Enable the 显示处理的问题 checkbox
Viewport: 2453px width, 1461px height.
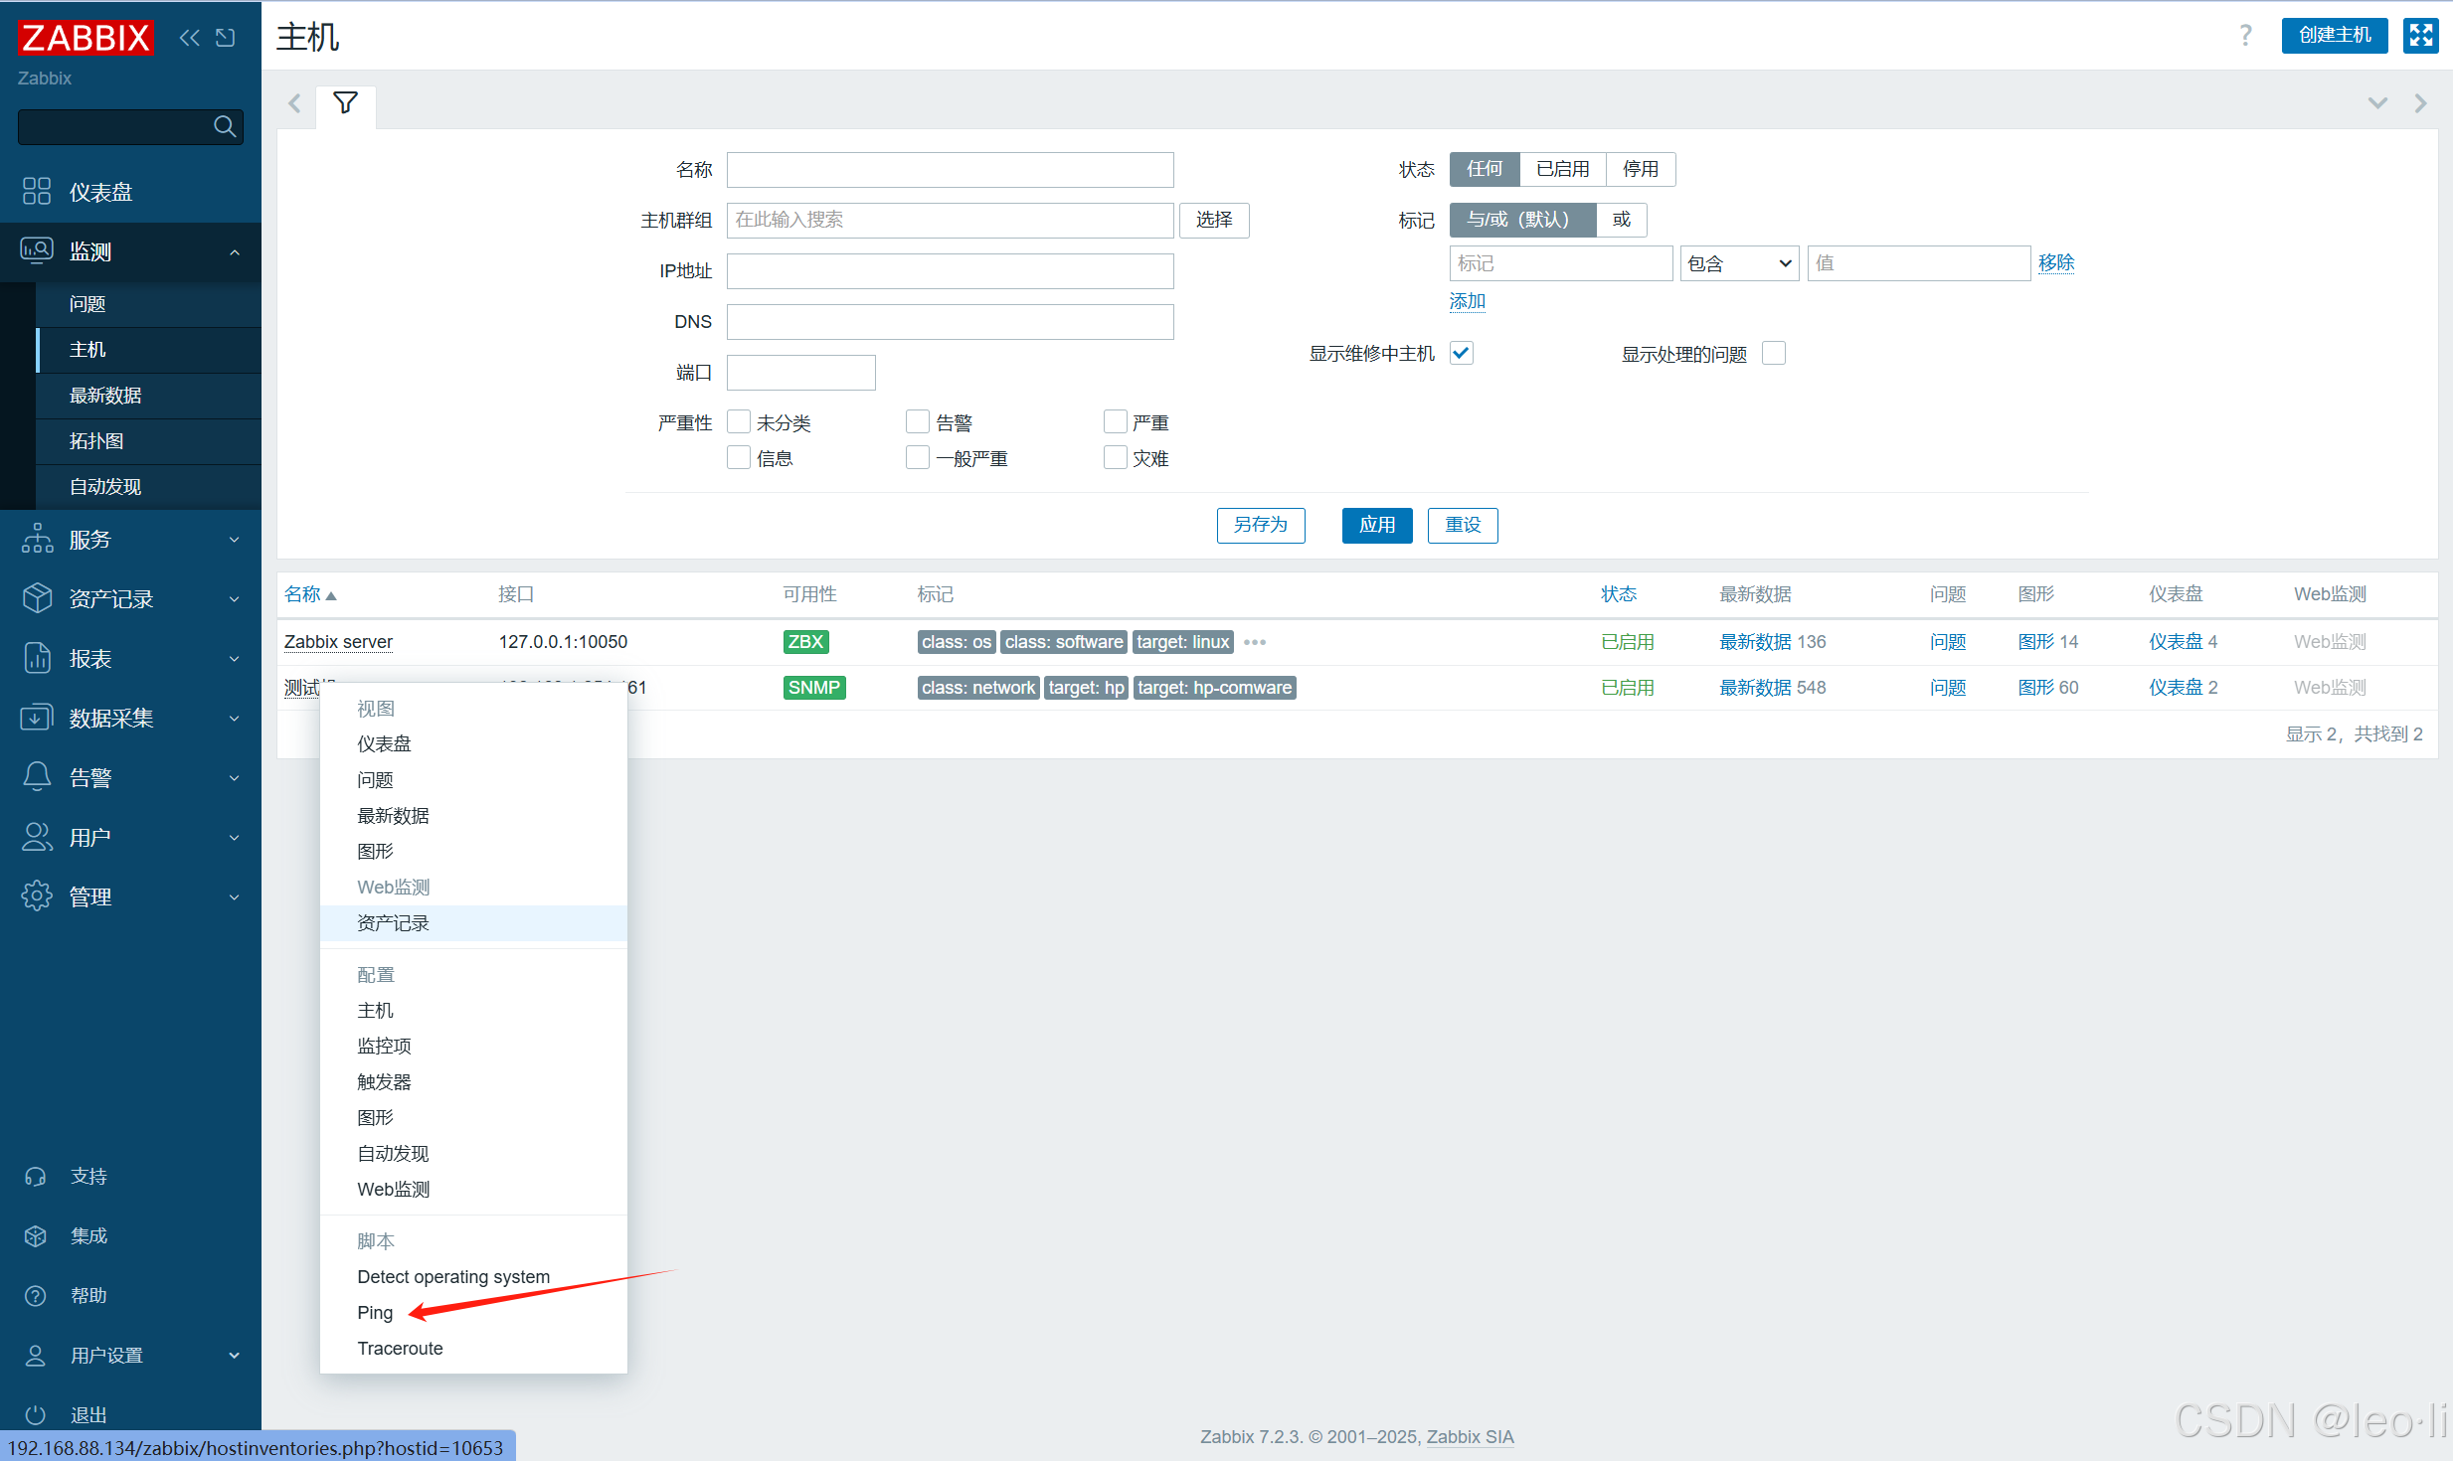pos(1773,353)
